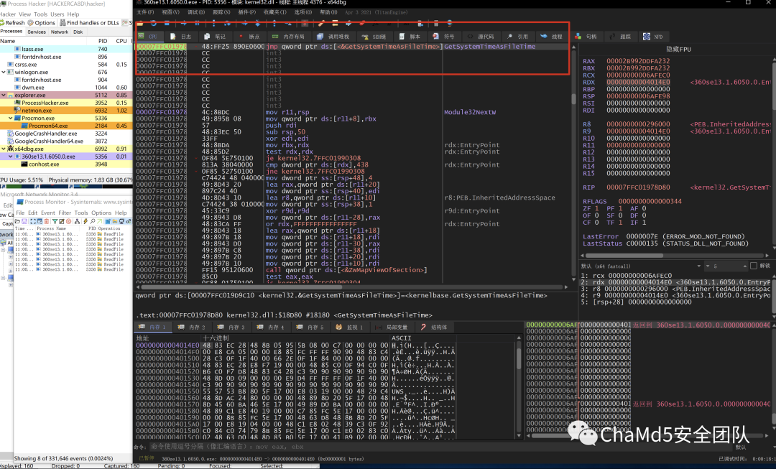Open the 插件(P) menu in x64dbg
The width and height of the screenshot is (776, 469).
(247, 12)
